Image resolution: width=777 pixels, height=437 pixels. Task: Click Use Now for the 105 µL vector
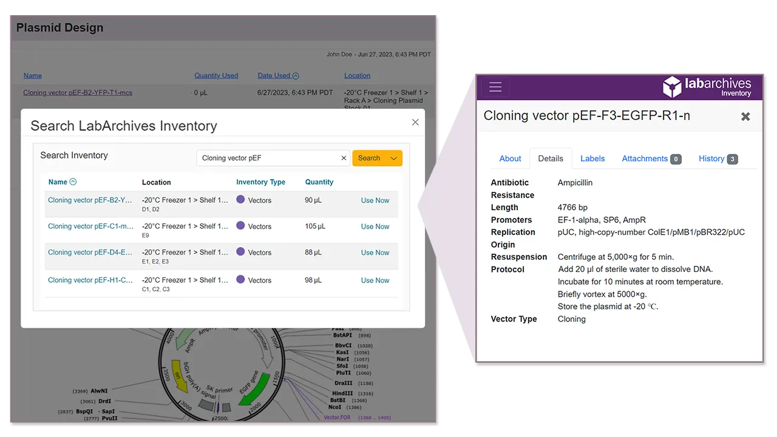(x=375, y=226)
